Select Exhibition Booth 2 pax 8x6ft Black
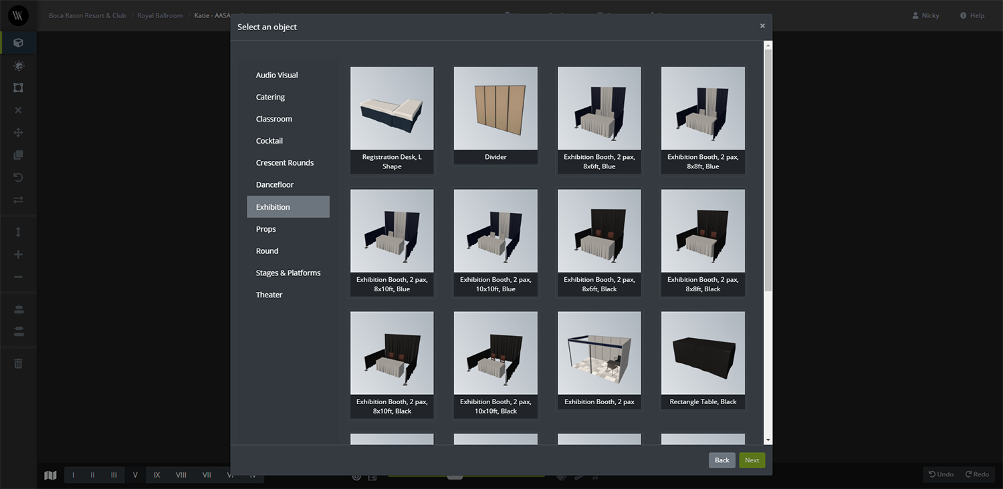The image size is (1003, 489). pos(599,242)
